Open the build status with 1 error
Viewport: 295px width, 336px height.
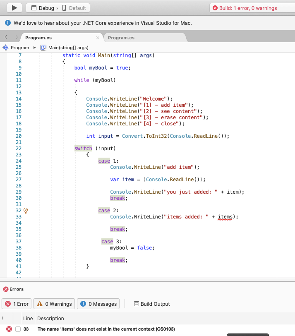click(252, 8)
